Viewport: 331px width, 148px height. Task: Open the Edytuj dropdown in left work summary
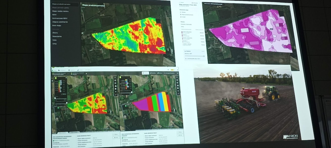click(116, 134)
